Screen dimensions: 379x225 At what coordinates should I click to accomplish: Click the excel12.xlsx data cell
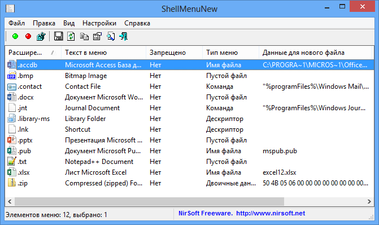(x=280, y=172)
